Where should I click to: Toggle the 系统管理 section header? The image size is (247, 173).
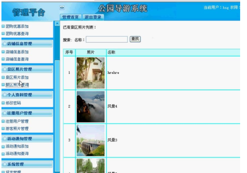tap(27, 164)
